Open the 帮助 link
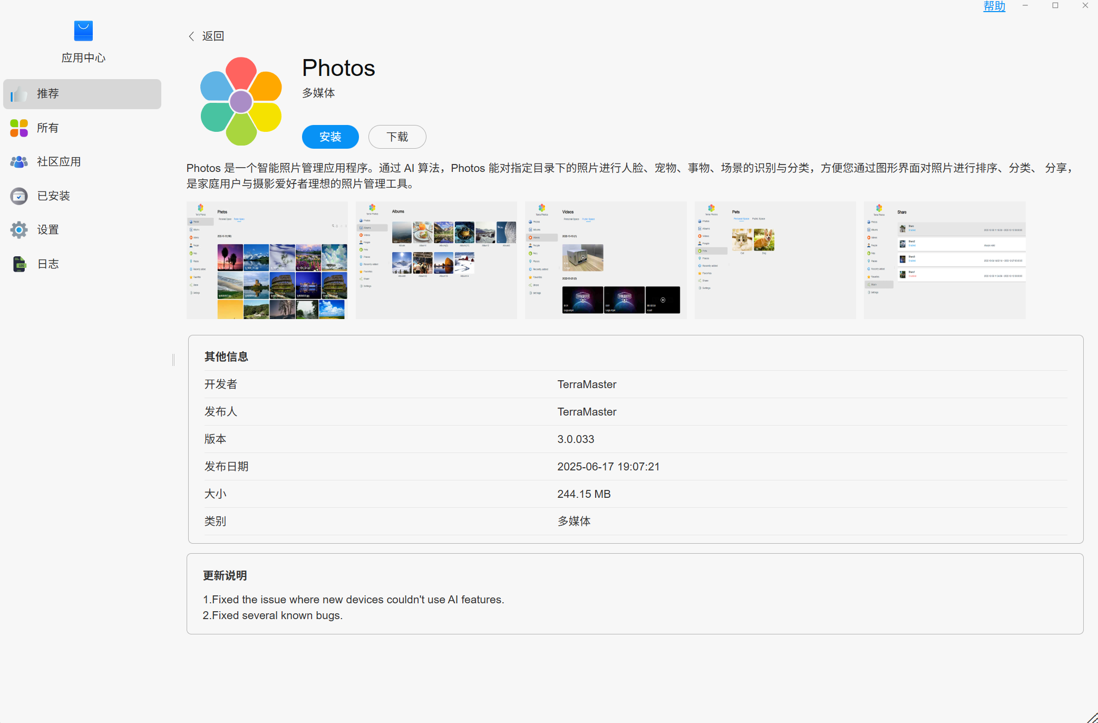Image resolution: width=1098 pixels, height=723 pixels. click(x=994, y=6)
